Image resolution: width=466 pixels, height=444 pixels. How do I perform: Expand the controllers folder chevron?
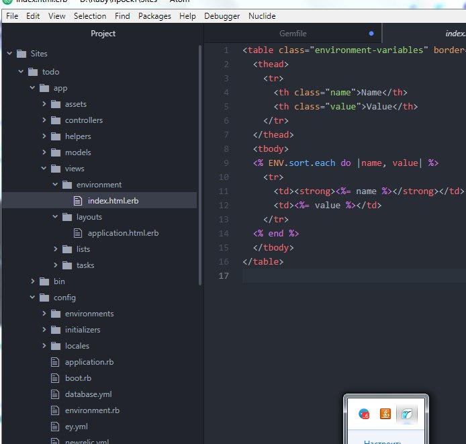click(x=44, y=120)
